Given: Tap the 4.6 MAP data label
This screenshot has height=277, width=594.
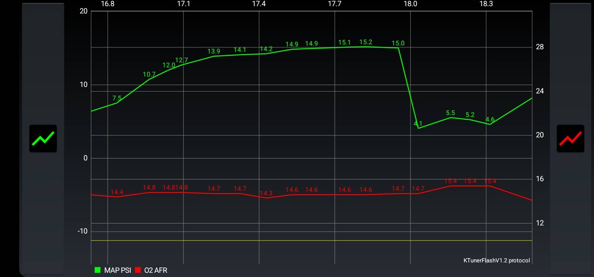Looking at the screenshot, I should (x=490, y=119).
